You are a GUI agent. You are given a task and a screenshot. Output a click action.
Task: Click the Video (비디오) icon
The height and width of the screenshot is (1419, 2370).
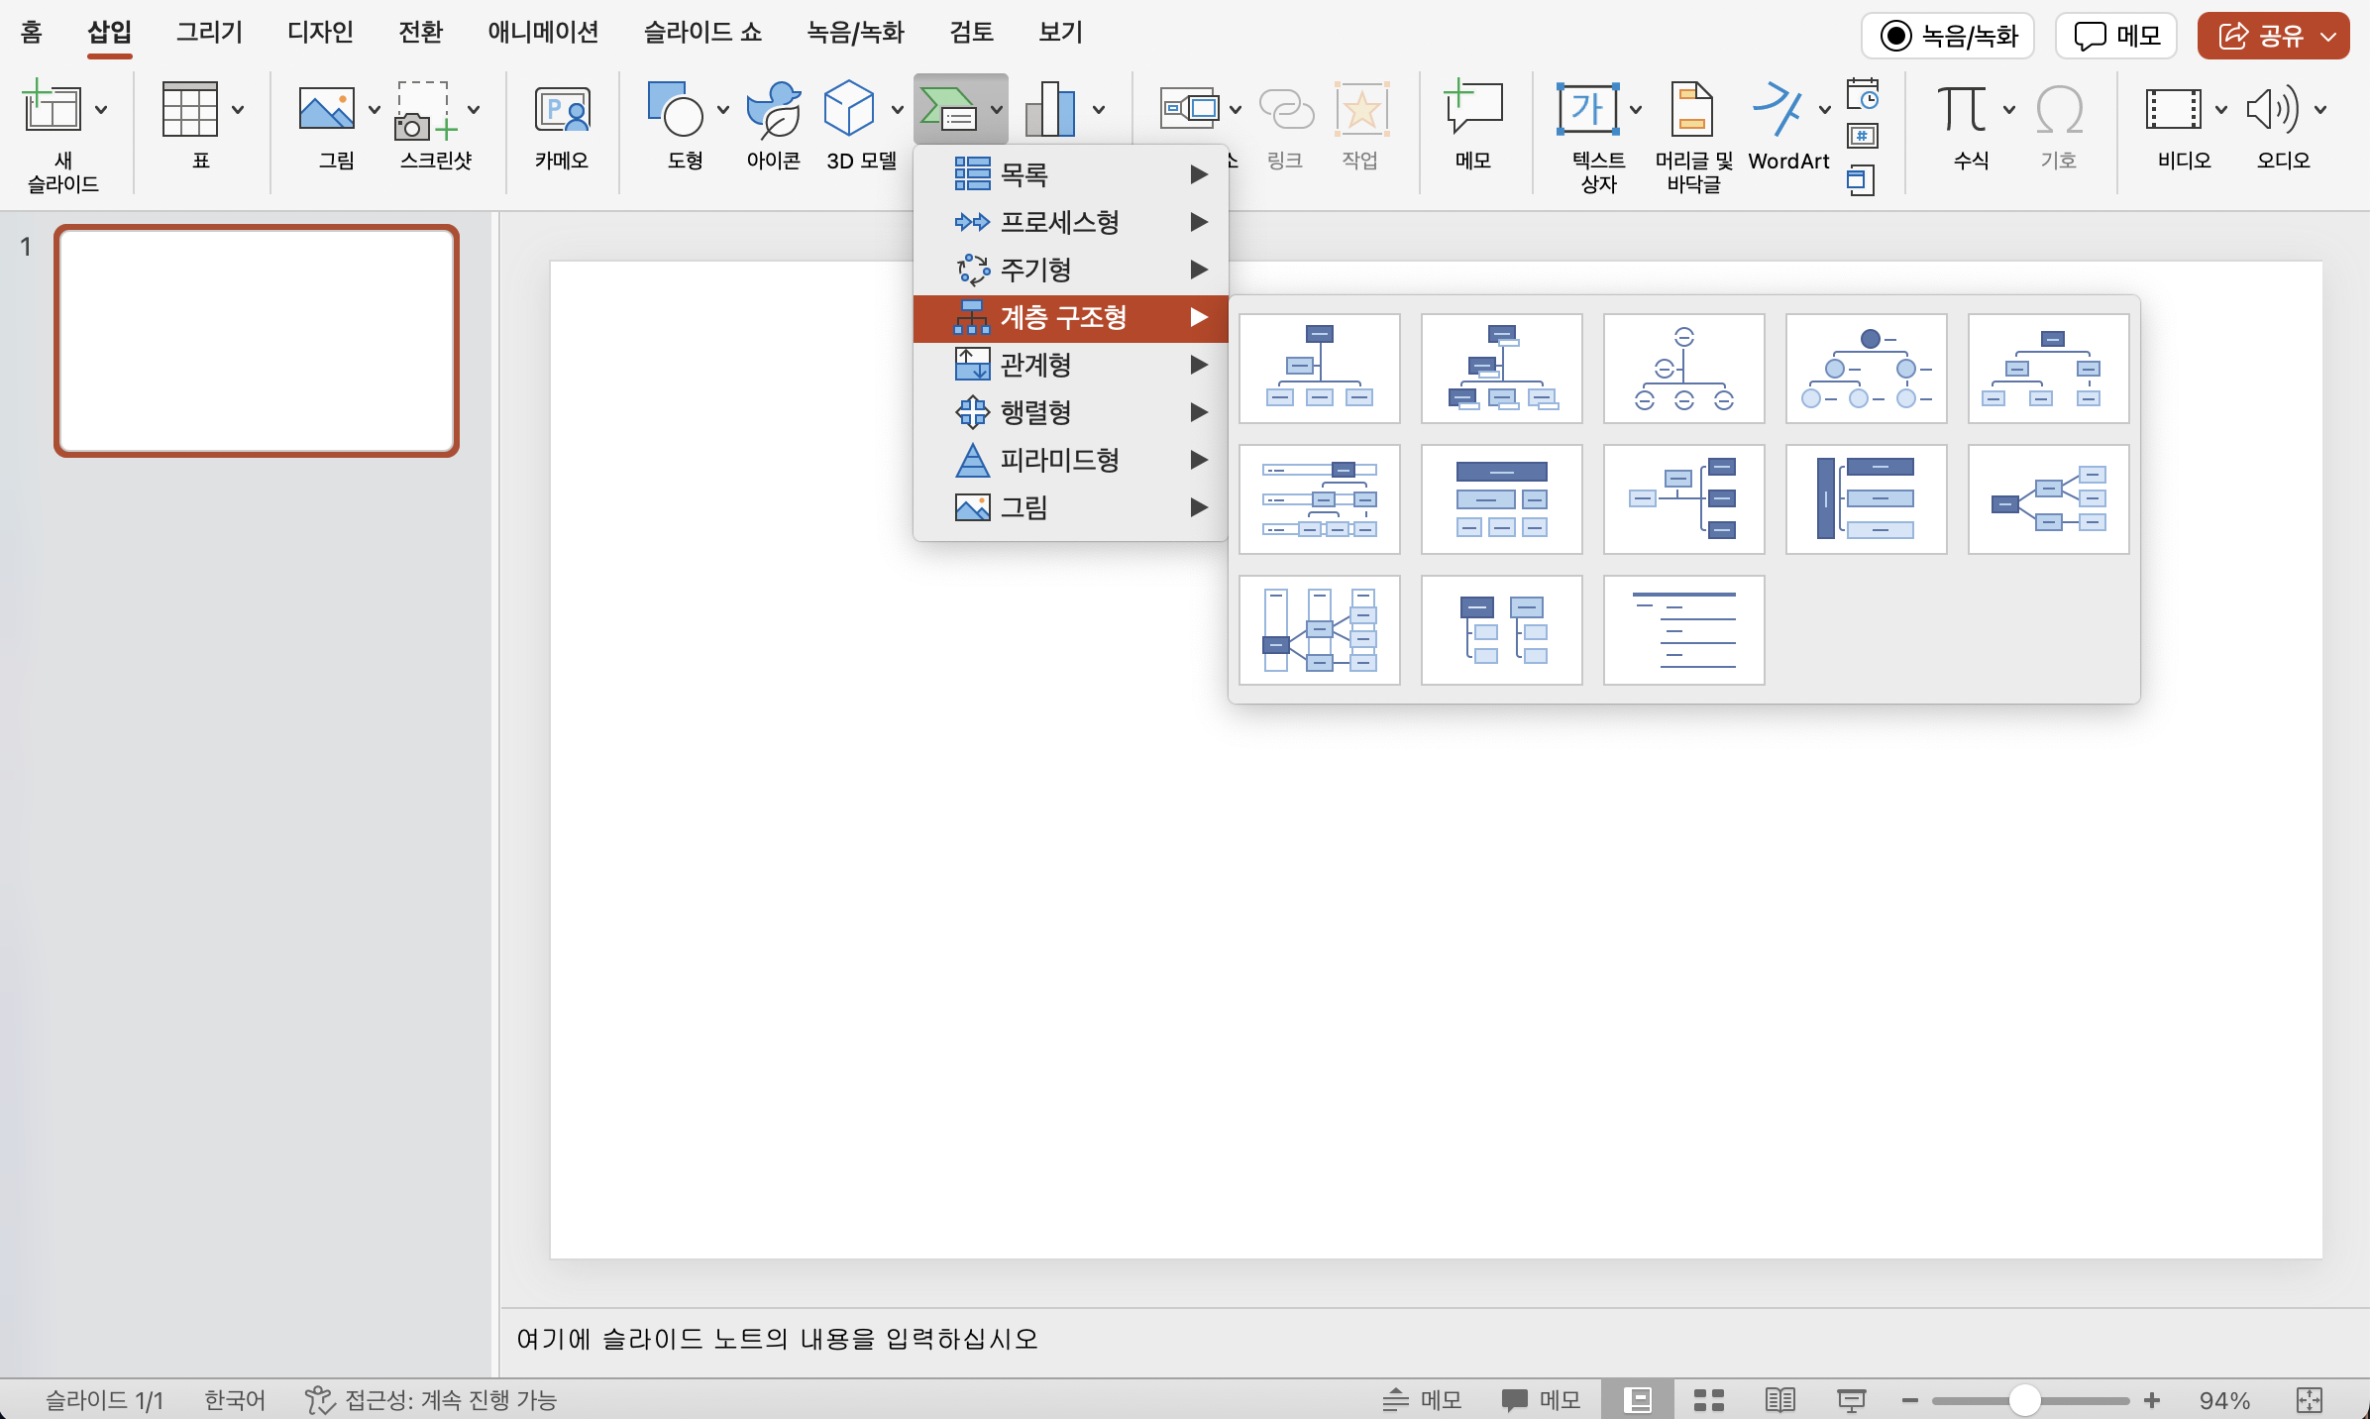(2174, 109)
